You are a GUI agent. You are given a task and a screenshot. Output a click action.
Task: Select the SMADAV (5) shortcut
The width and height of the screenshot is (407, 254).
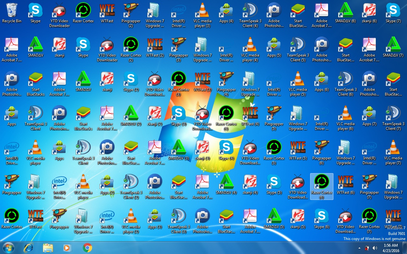pyautogui.click(x=274, y=219)
